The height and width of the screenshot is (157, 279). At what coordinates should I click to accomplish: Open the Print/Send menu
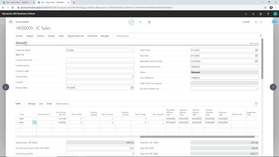[92, 36]
